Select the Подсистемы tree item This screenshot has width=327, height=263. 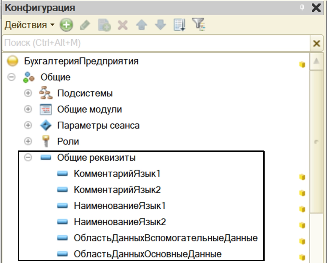click(x=85, y=93)
